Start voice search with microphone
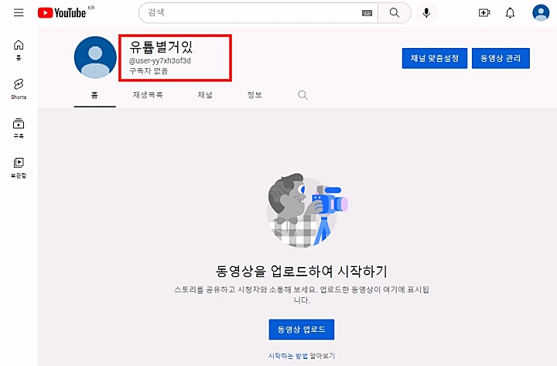557x366 pixels. pyautogui.click(x=426, y=13)
